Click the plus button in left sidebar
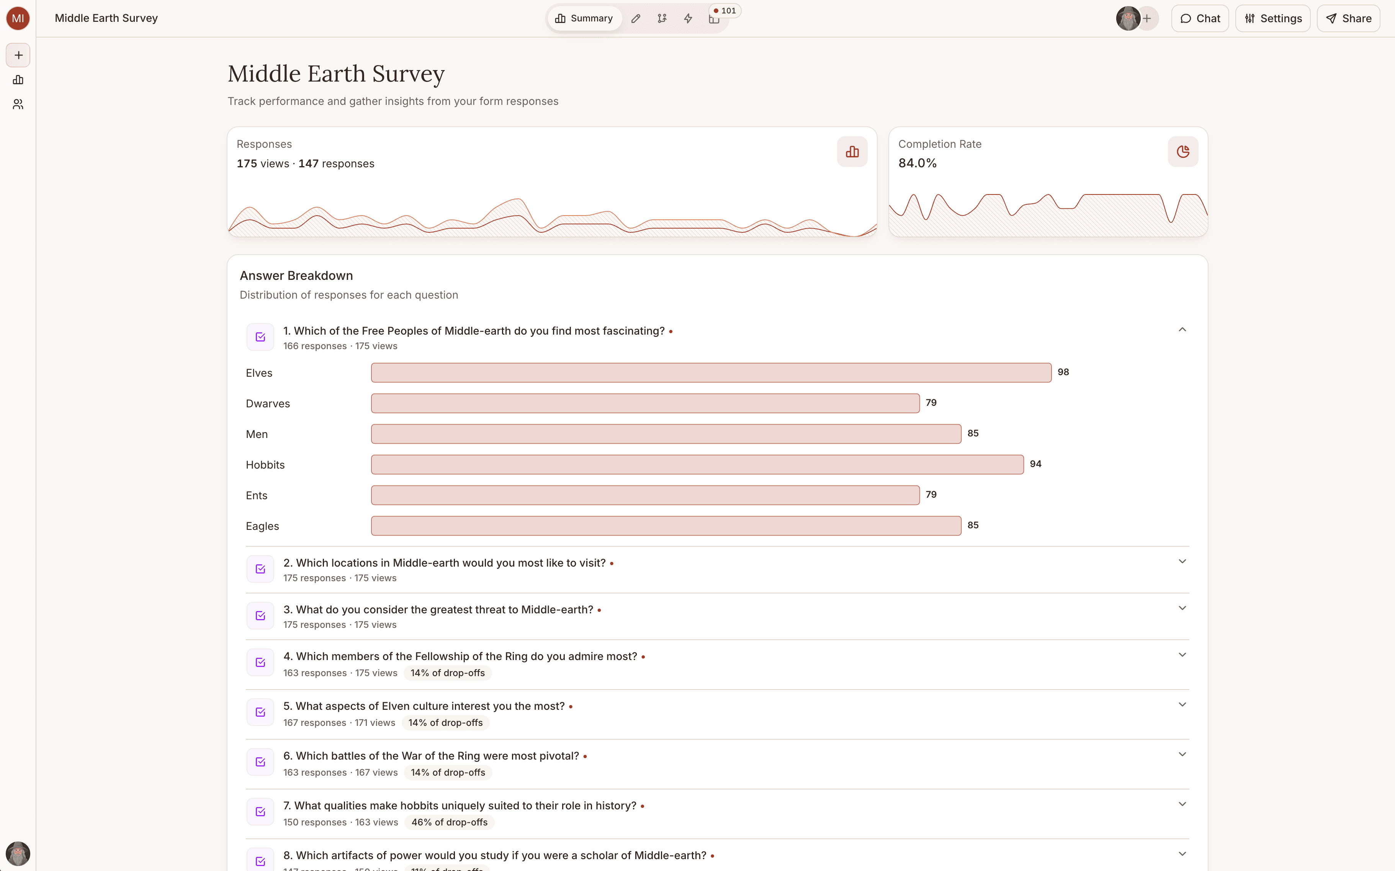Screen dimensions: 1395x871 tap(18, 55)
